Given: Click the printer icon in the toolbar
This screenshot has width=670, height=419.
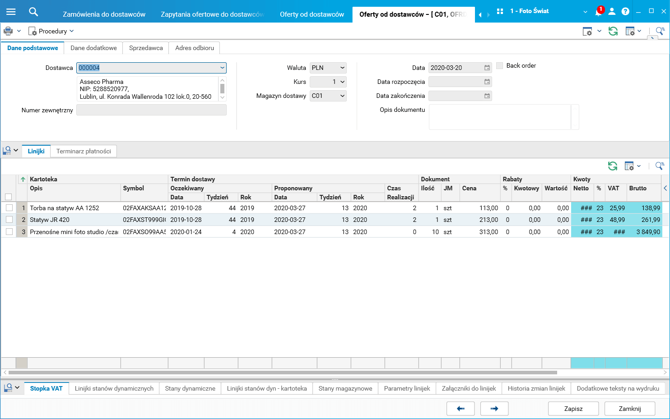Looking at the screenshot, I should tap(8, 31).
